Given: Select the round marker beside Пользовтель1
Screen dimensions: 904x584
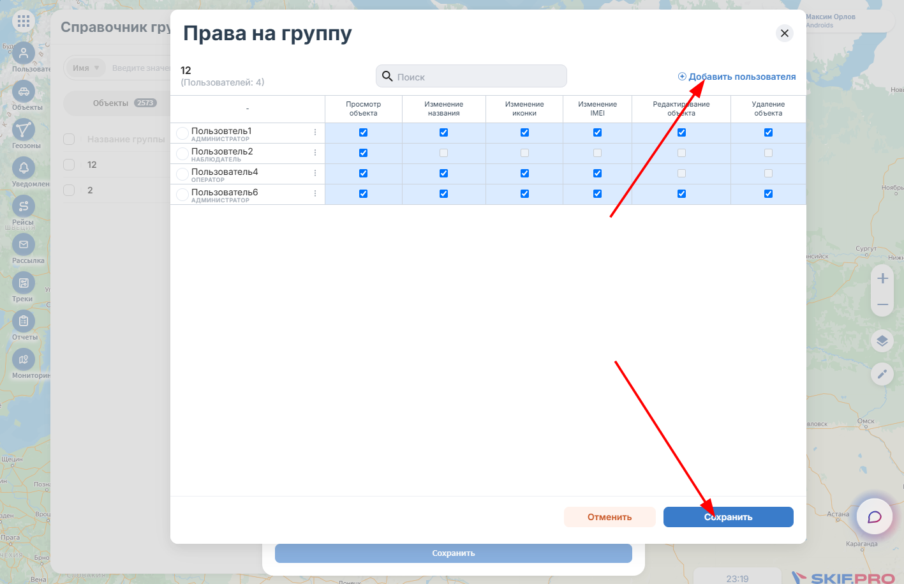Looking at the screenshot, I should 182,133.
